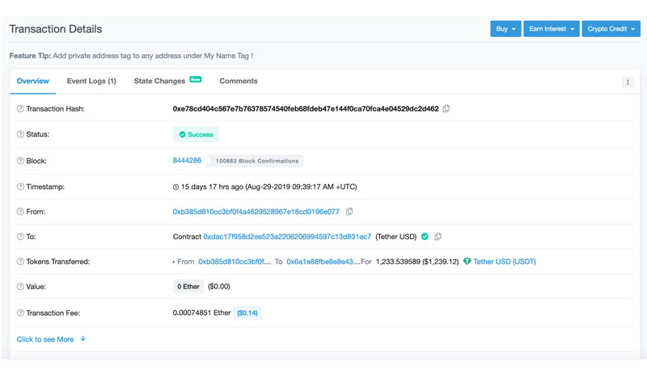Open block 8444286 link
Screen dimensions: 647x378
point(187,161)
